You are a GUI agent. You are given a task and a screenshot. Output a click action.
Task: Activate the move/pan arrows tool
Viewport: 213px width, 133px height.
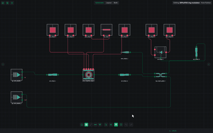(111, 124)
